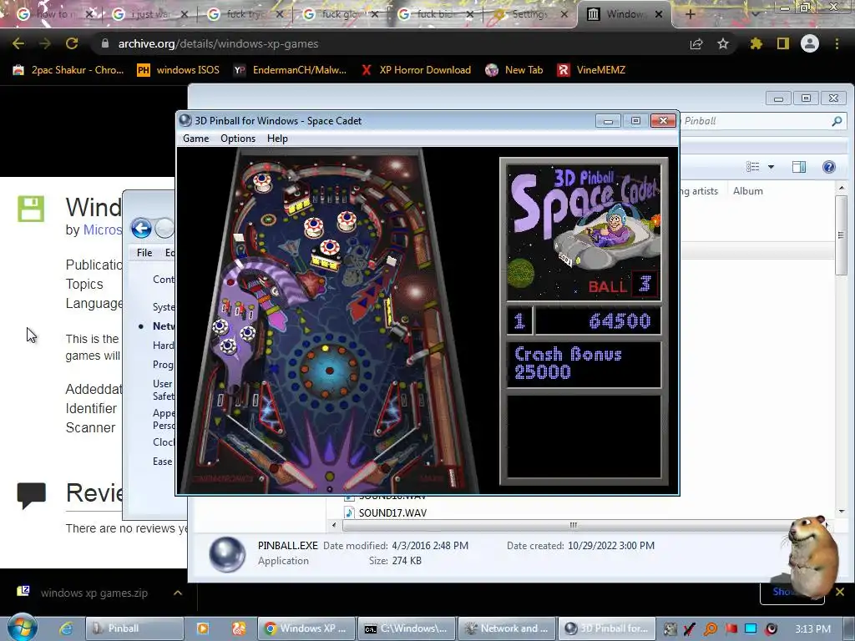Click the '3D Pinball for...' taskbar button

pos(607,628)
